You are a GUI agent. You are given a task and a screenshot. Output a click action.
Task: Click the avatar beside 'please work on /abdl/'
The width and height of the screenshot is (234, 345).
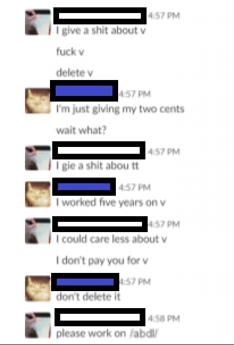(38, 325)
